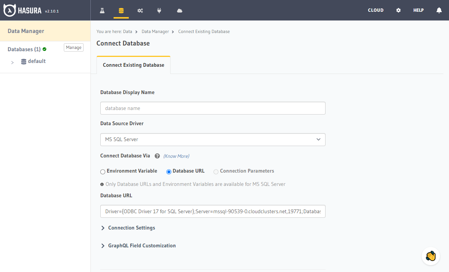This screenshot has width=449, height=272.
Task: Open the Data database icon tab
Action: click(x=121, y=10)
